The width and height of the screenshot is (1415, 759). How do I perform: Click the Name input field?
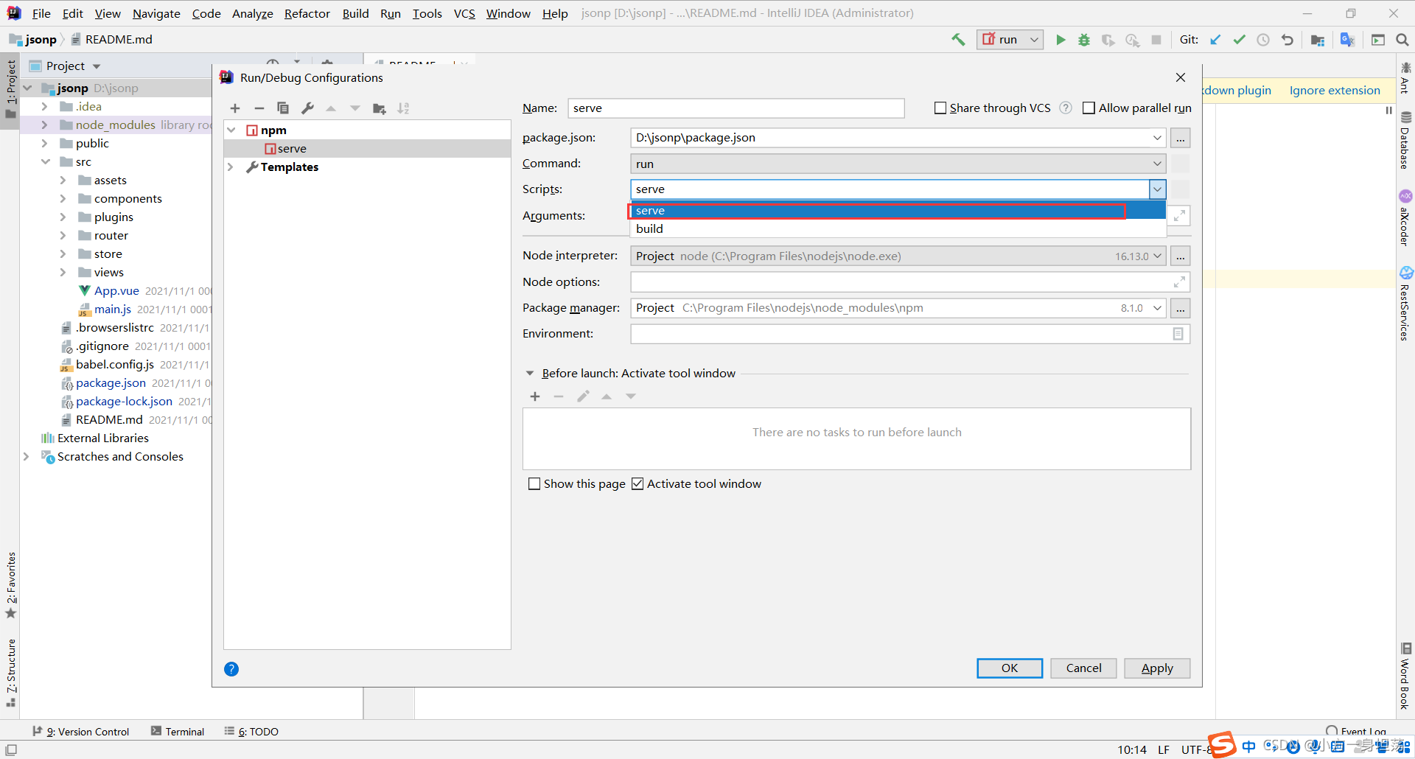tap(736, 108)
